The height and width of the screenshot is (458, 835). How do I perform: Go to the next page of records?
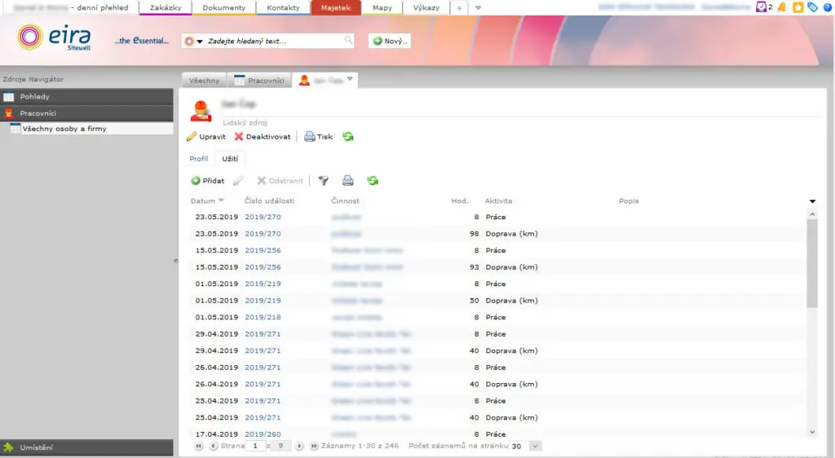[x=299, y=447]
